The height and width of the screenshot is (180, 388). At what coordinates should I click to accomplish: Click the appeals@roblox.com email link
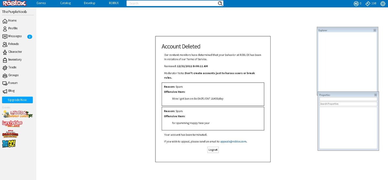point(233,141)
